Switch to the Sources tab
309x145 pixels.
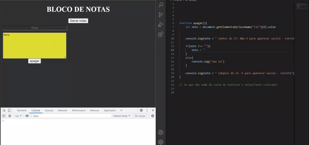click(x=49, y=110)
